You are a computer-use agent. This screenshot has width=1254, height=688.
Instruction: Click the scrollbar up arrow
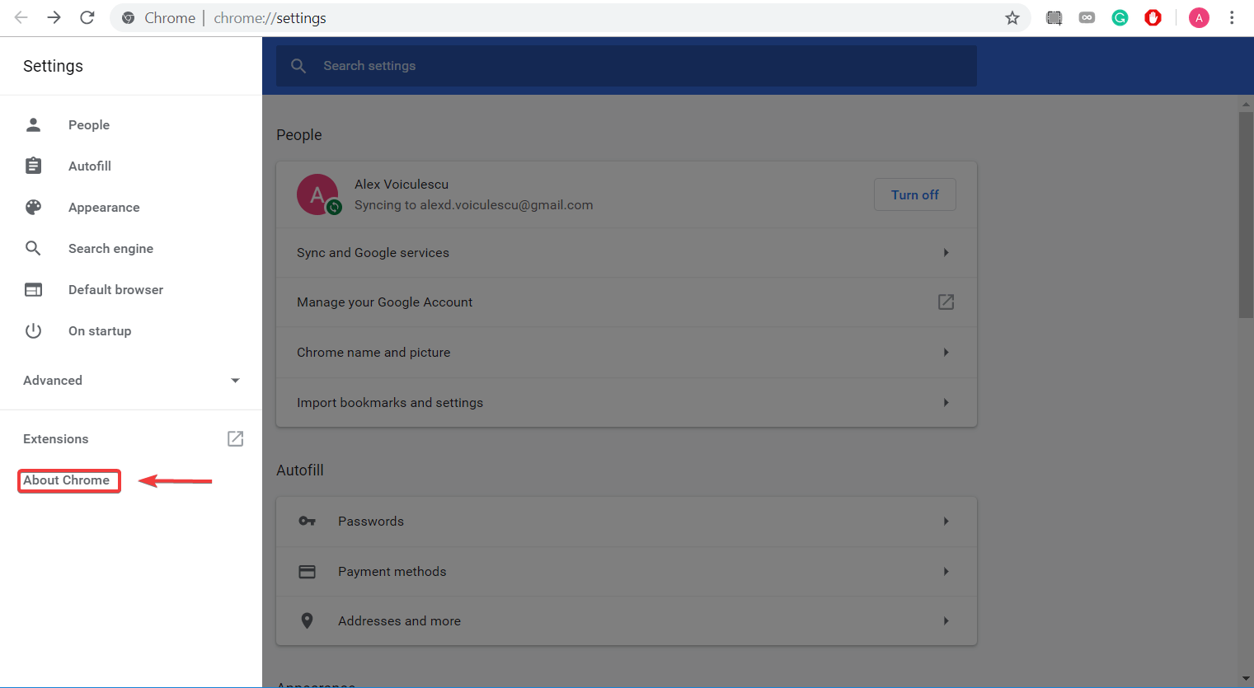[1246, 104]
